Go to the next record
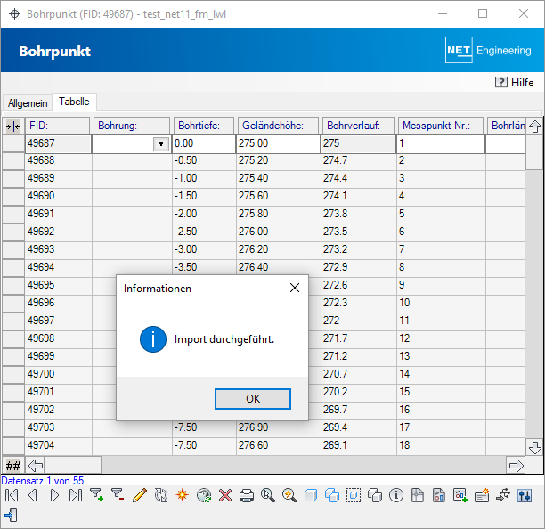This screenshot has height=529, width=545. tap(54, 495)
